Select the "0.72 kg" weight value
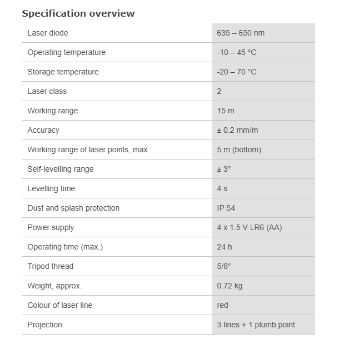Screen dimensions: 339x339 pos(230,286)
